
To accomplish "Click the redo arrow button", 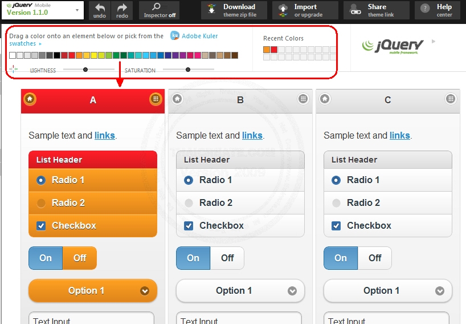I will [x=122, y=10].
